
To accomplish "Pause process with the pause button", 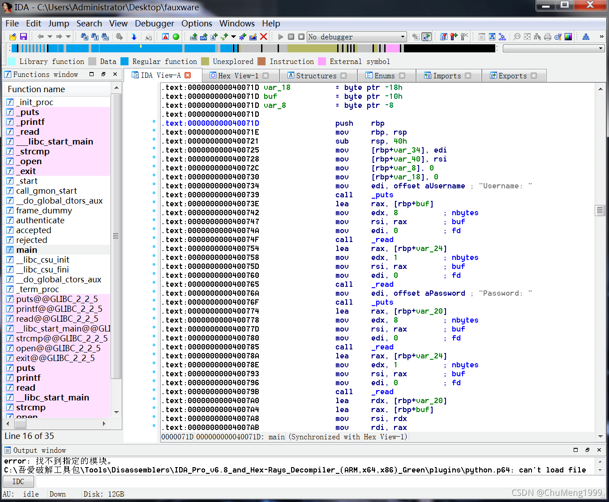I will (x=291, y=37).
